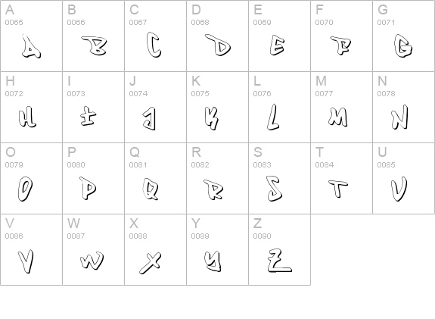Click the J glyph coded 0074
Screen dimensions: 435x319
click(155, 107)
